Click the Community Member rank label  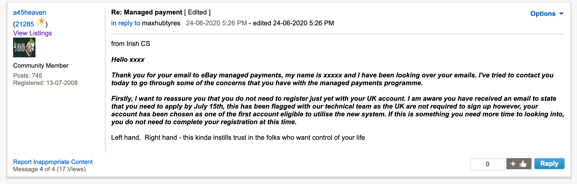[41, 66]
